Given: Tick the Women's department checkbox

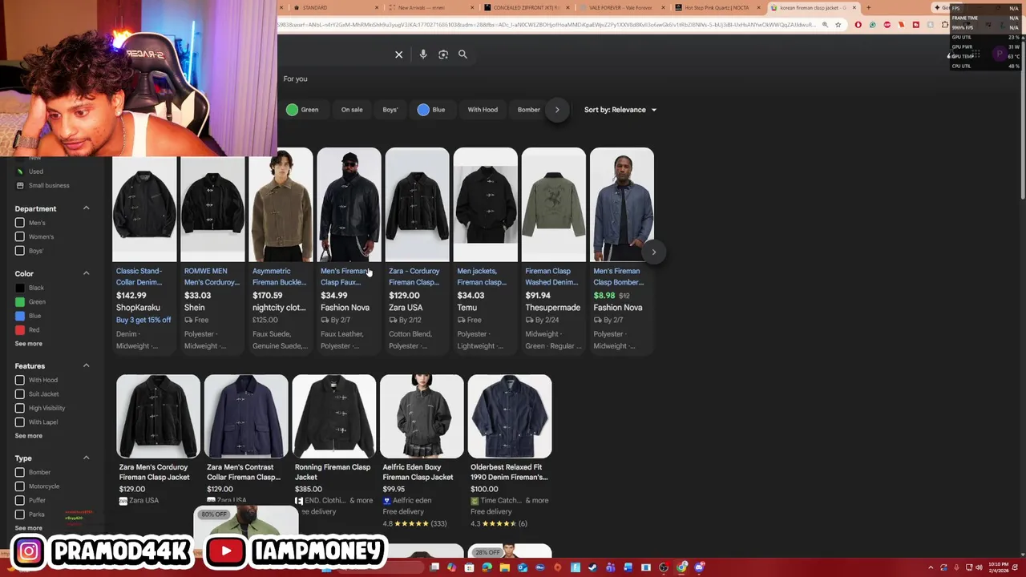Looking at the screenshot, I should 20,236.
